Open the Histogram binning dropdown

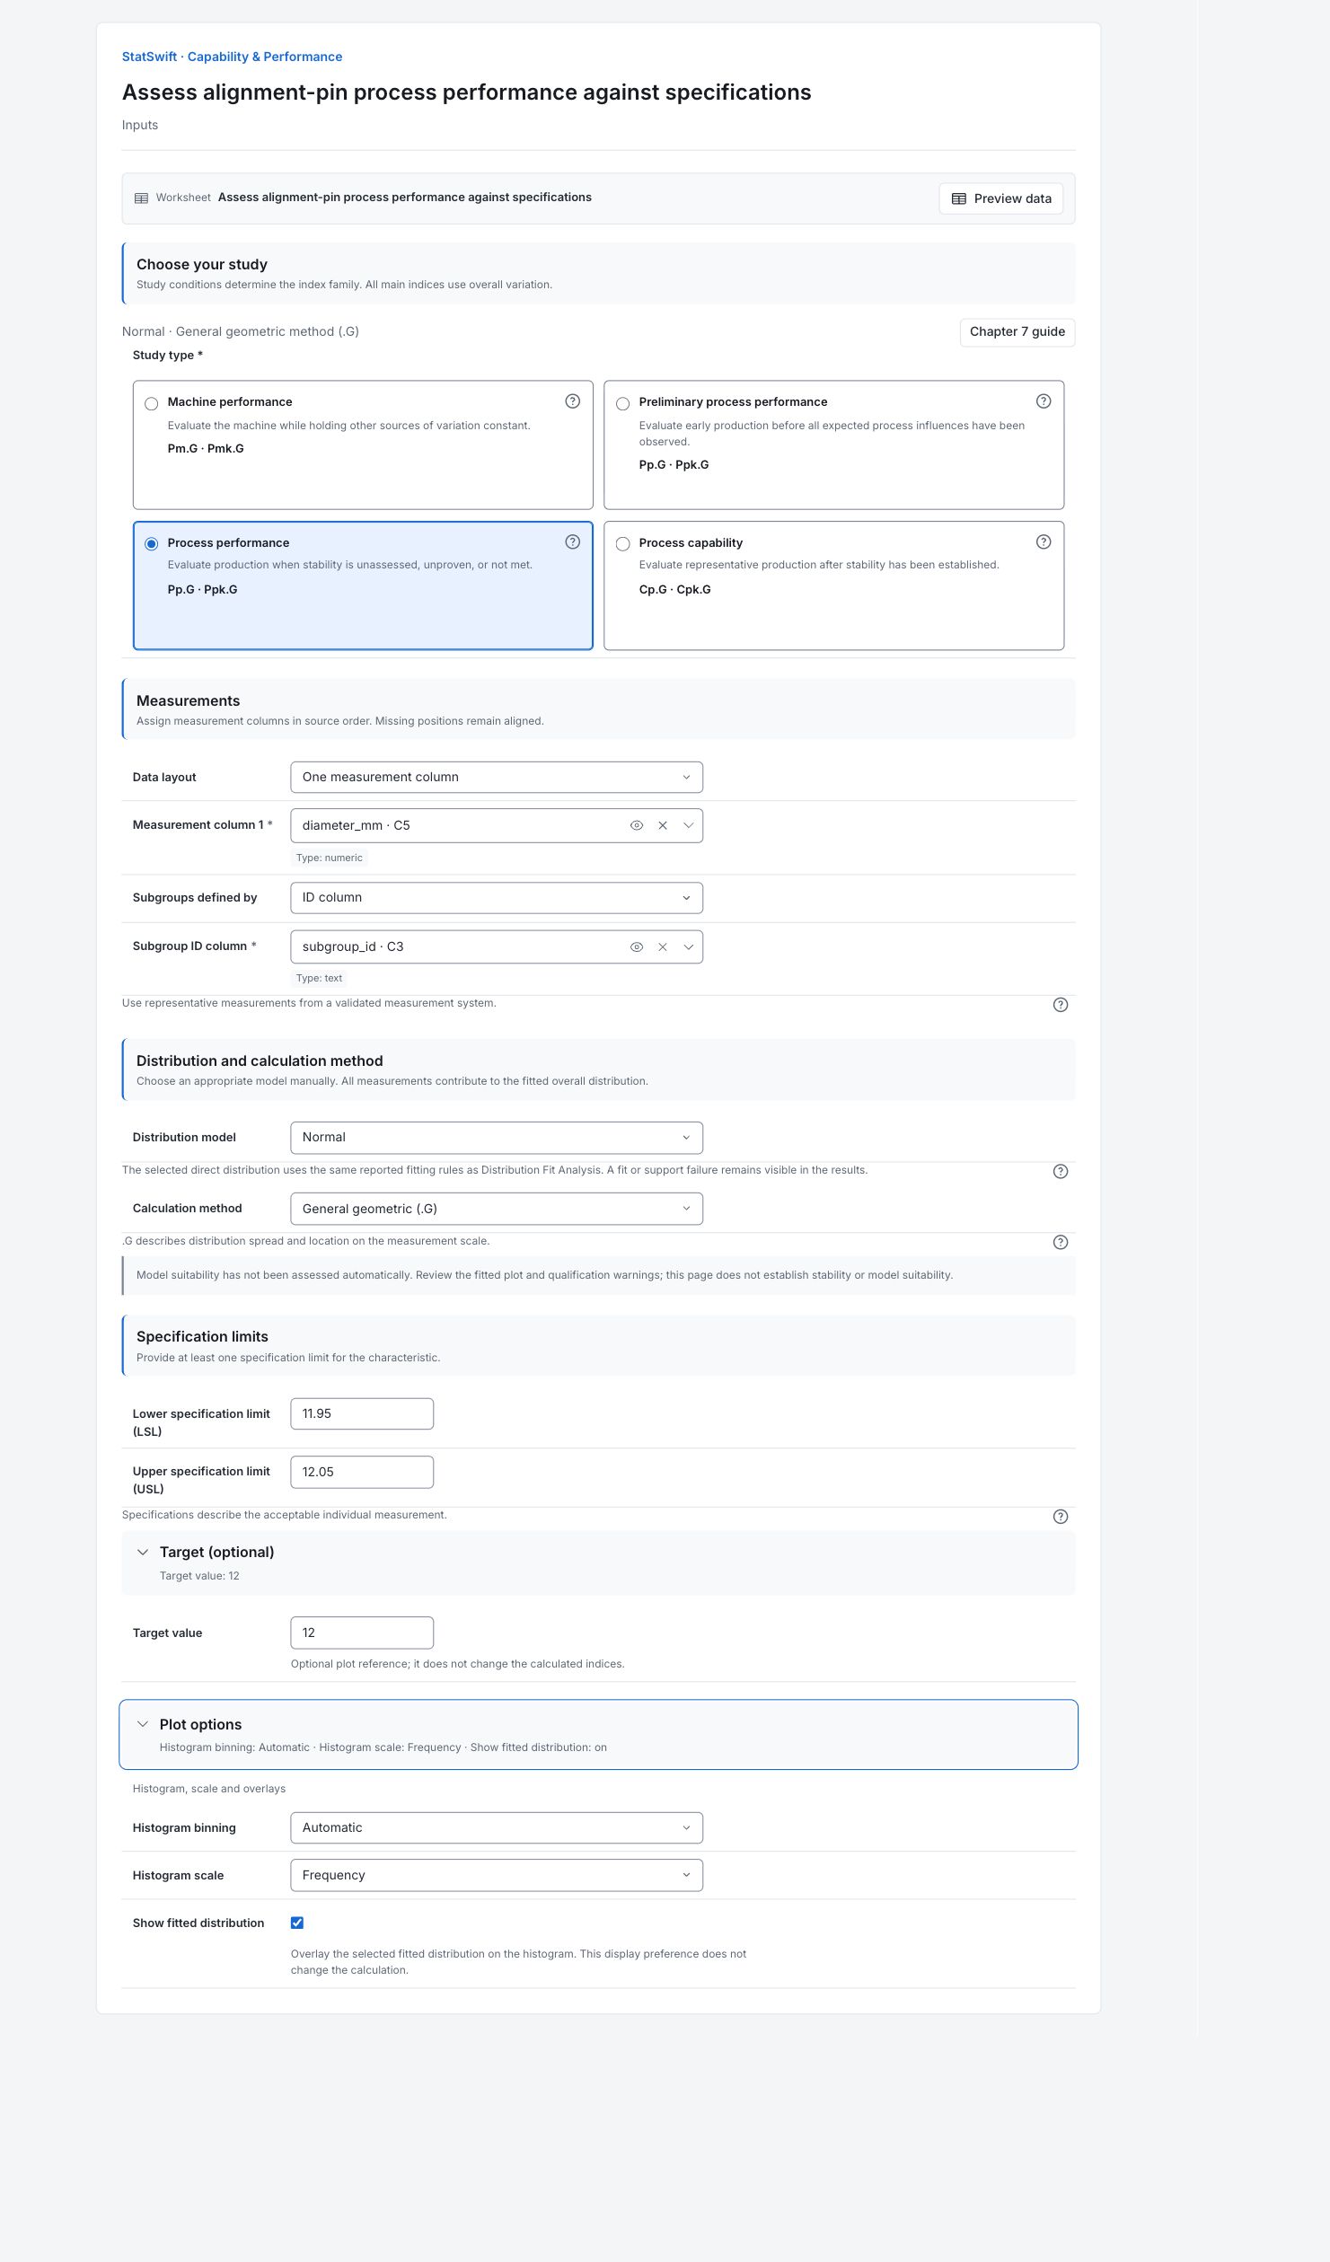pos(497,1827)
